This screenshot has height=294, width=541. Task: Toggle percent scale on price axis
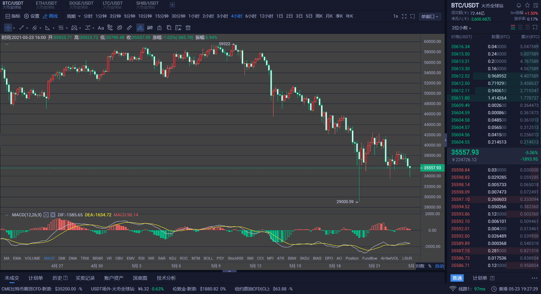[430, 266]
